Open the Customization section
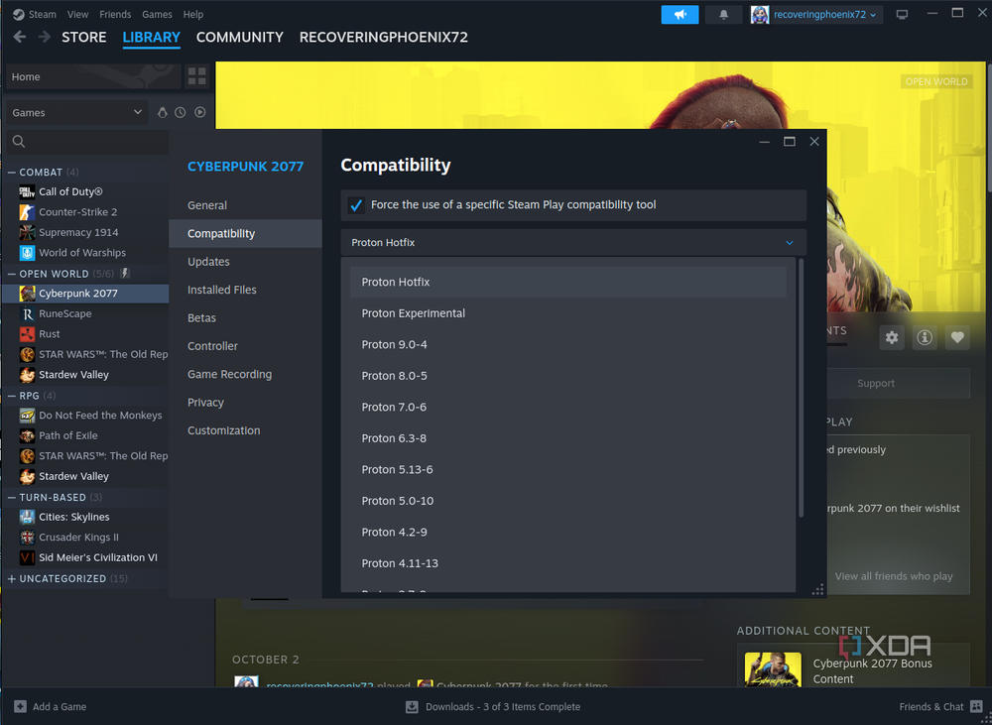 [245, 430]
